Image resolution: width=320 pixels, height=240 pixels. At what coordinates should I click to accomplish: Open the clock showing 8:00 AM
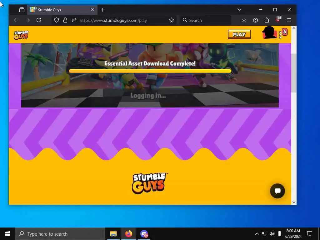coord(293,234)
